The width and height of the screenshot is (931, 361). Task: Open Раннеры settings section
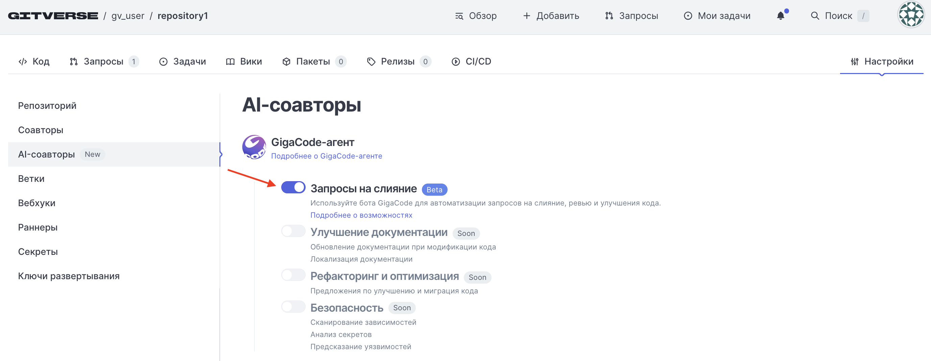pyautogui.click(x=114, y=227)
